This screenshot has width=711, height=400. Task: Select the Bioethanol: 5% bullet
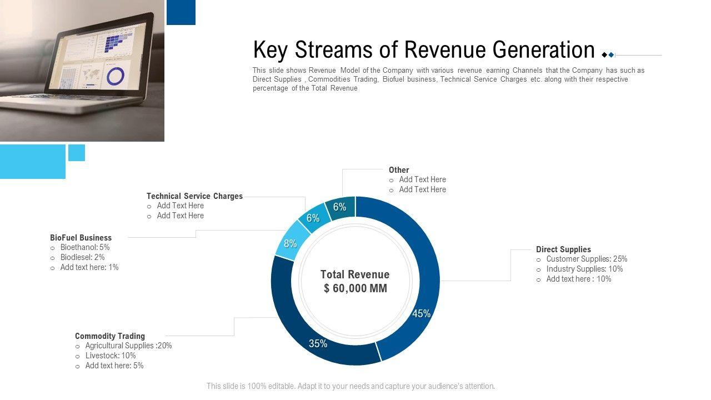pyautogui.click(x=85, y=247)
